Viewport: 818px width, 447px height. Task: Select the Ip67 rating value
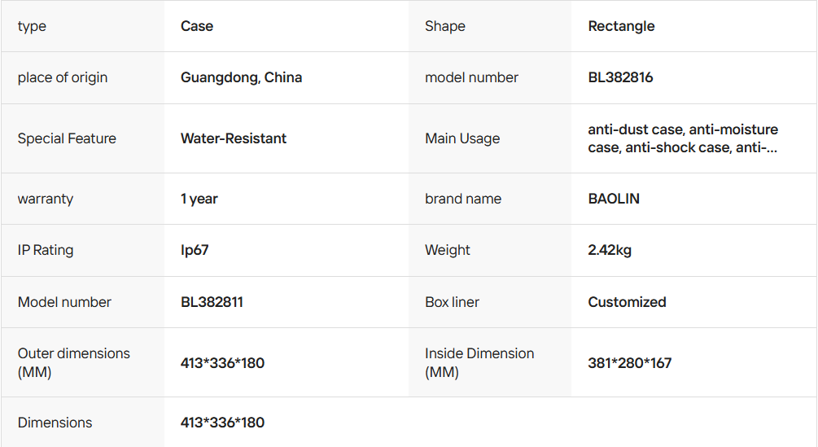pos(195,250)
